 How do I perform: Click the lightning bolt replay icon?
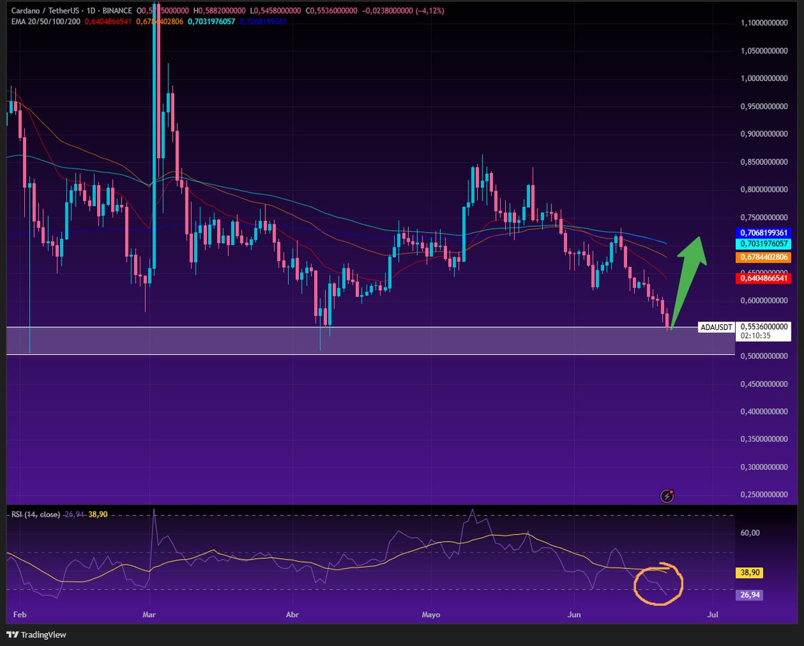[x=667, y=496]
